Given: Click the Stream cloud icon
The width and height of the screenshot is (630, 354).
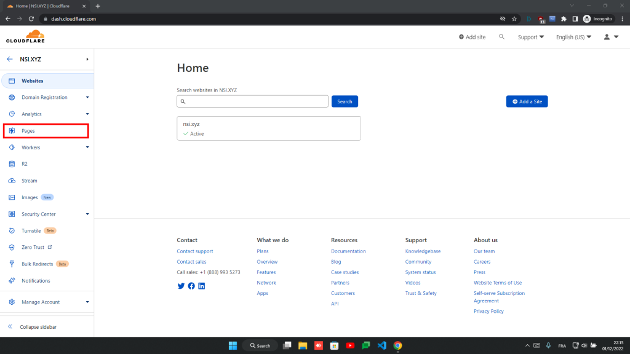Looking at the screenshot, I should 12,181.
